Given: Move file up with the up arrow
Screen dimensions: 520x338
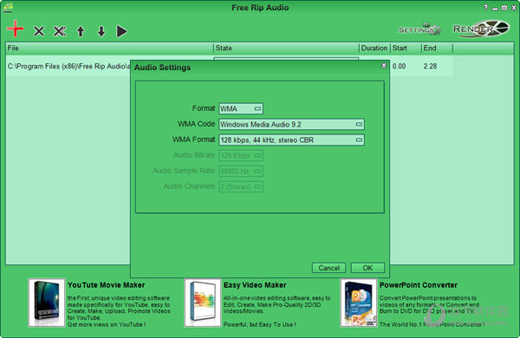Looking at the screenshot, I should pos(81,31).
